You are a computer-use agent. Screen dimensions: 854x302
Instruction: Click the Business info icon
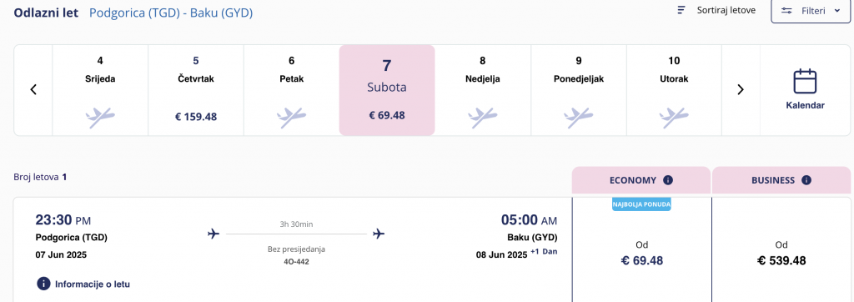pos(806,180)
